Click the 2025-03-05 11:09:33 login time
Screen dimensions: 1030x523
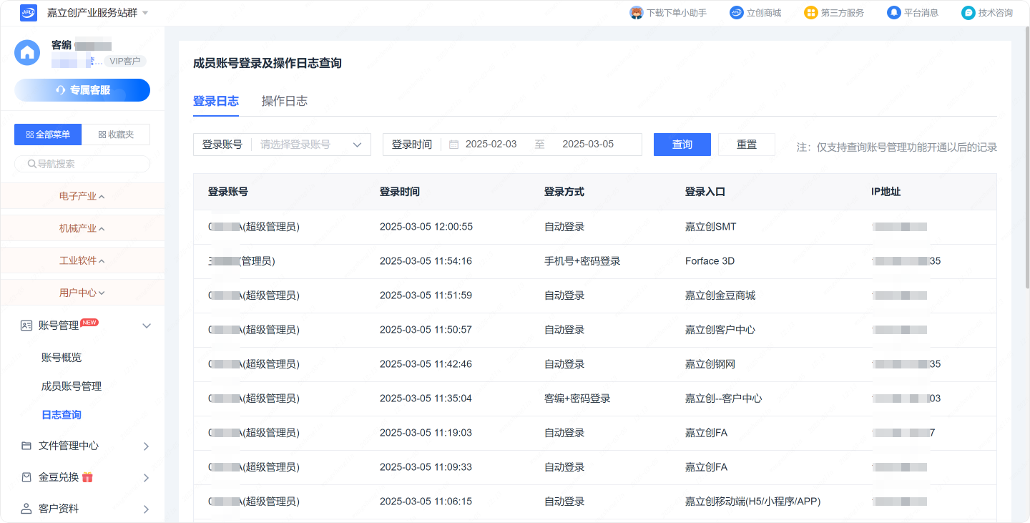(426, 467)
